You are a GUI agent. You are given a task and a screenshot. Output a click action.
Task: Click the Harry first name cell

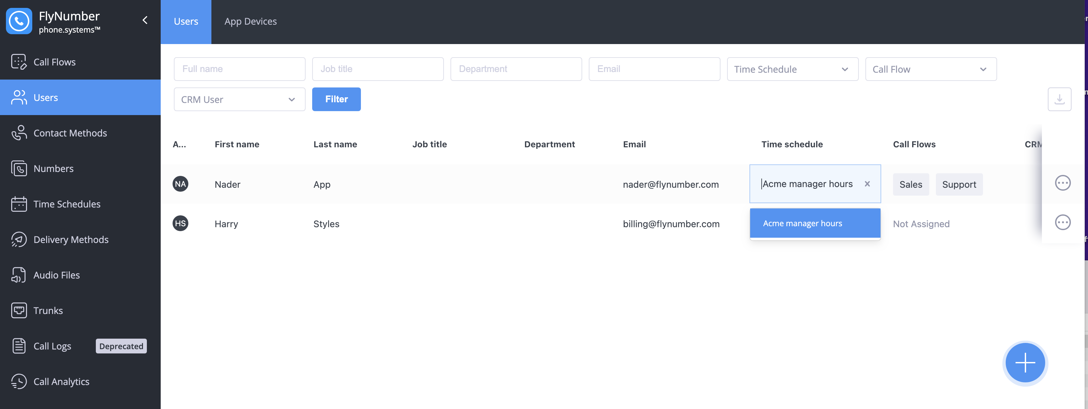[x=226, y=224]
